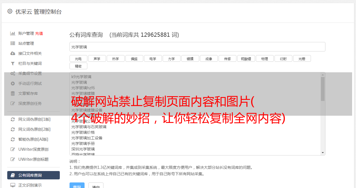356x188 pixels.
Task: Select the 智能伪原创[AI版] refresh icon
Action: (13, 139)
